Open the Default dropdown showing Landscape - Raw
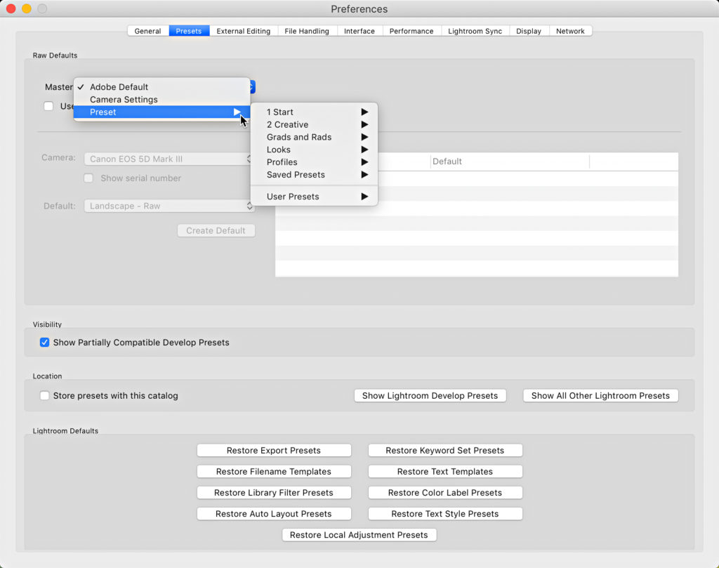719x568 pixels. click(x=169, y=206)
